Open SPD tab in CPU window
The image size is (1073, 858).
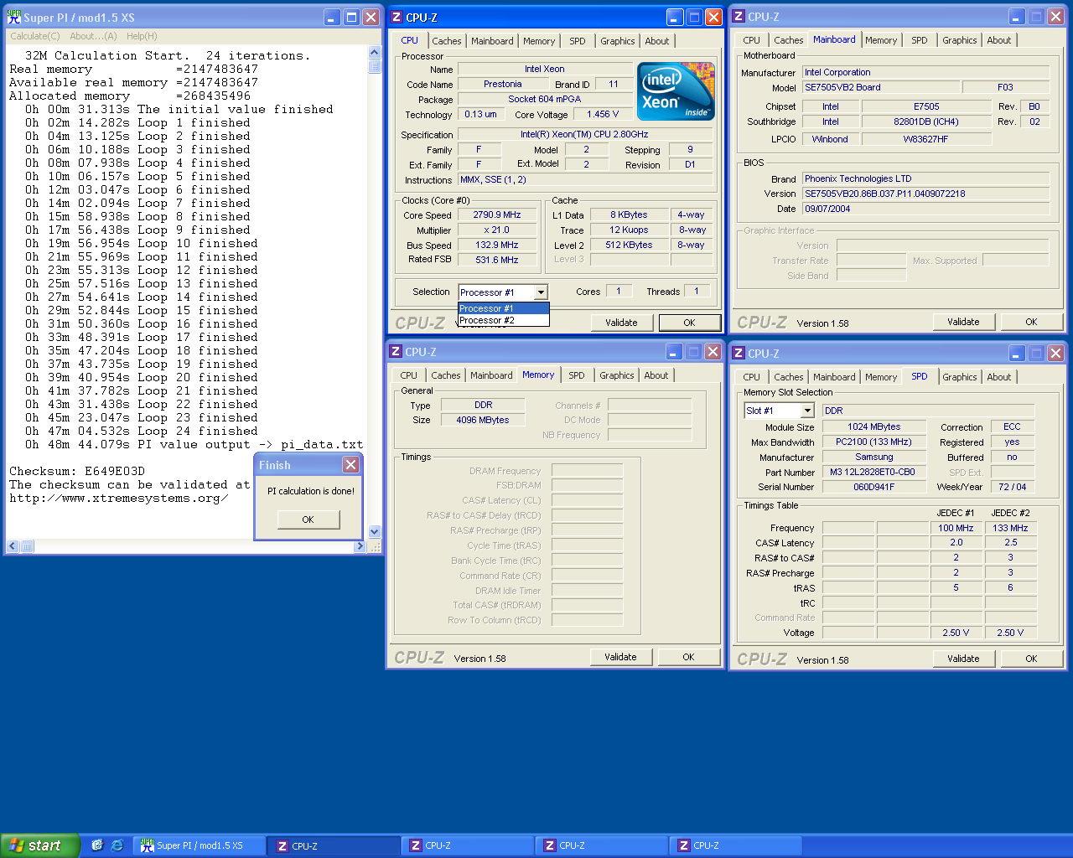click(578, 41)
